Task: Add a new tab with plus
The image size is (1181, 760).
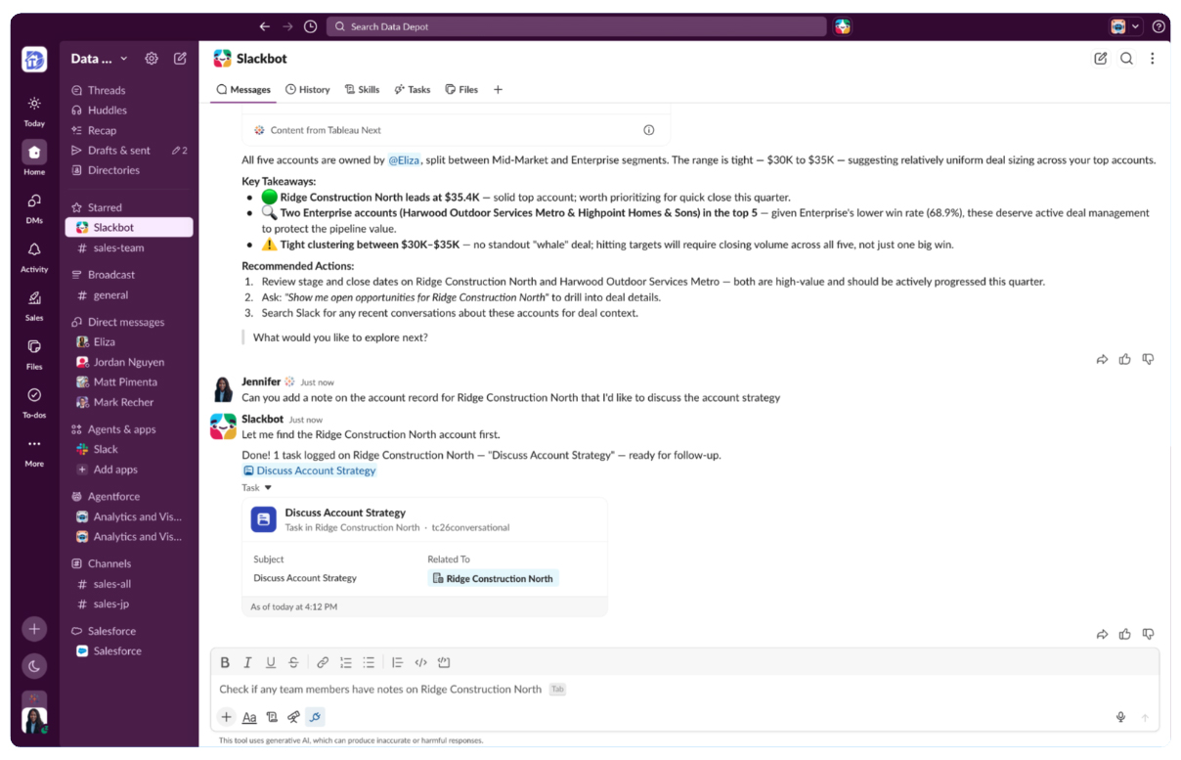Action: pyautogui.click(x=498, y=89)
